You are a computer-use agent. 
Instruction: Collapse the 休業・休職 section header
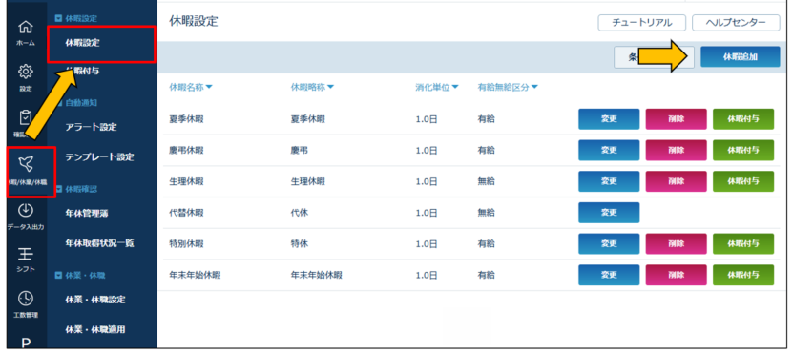pos(80,275)
